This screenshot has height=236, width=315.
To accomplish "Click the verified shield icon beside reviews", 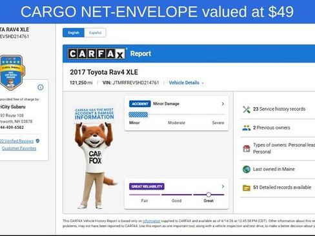I will click(37, 141).
